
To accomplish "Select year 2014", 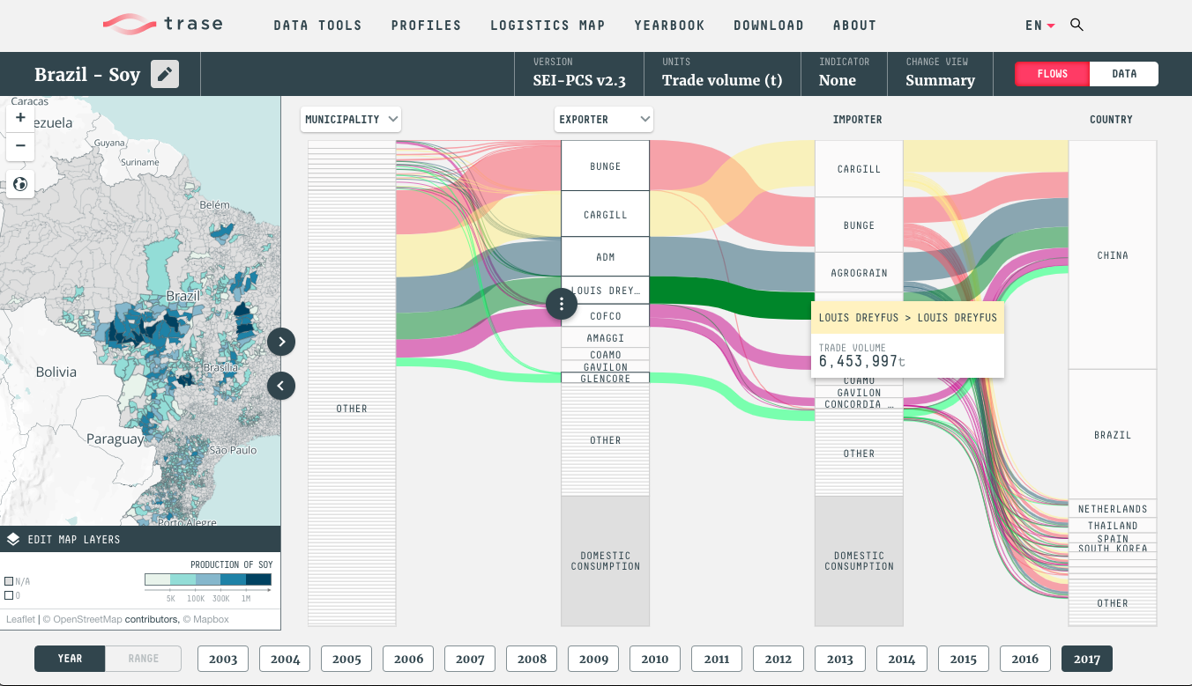I will point(902,659).
